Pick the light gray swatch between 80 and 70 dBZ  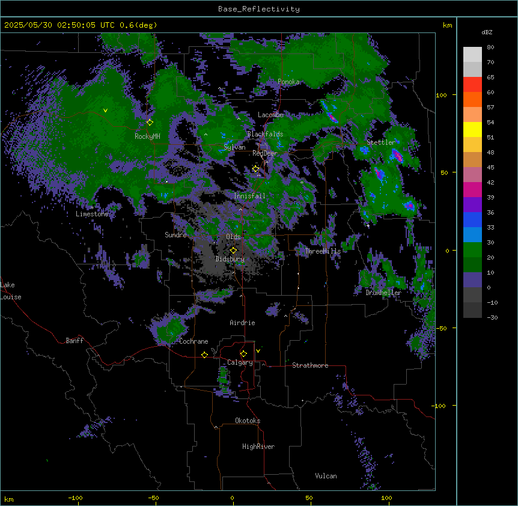pos(472,55)
